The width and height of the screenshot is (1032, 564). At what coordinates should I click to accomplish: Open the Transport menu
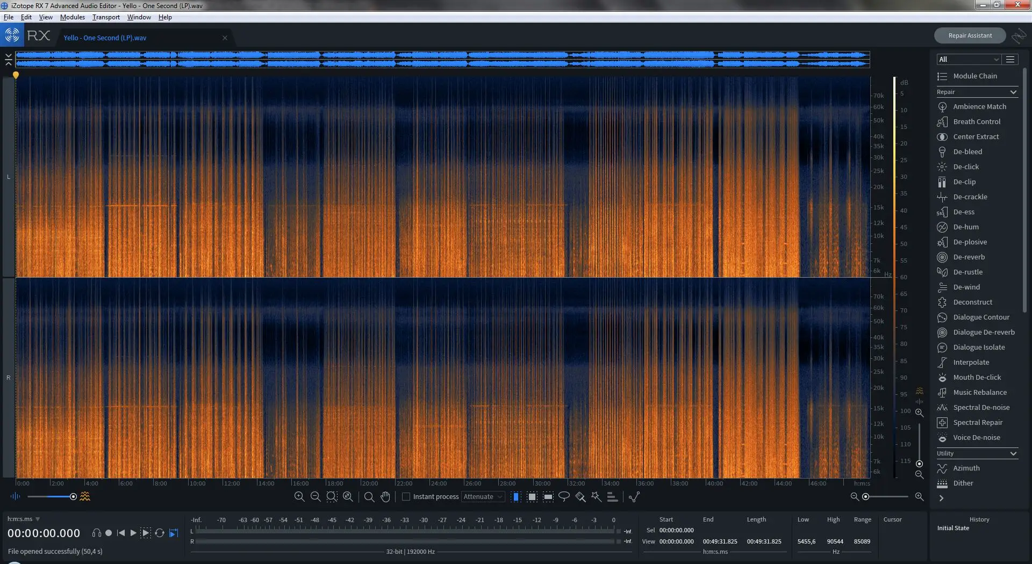point(106,17)
